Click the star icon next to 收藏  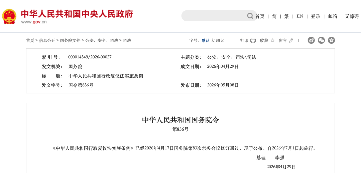tap(272, 41)
